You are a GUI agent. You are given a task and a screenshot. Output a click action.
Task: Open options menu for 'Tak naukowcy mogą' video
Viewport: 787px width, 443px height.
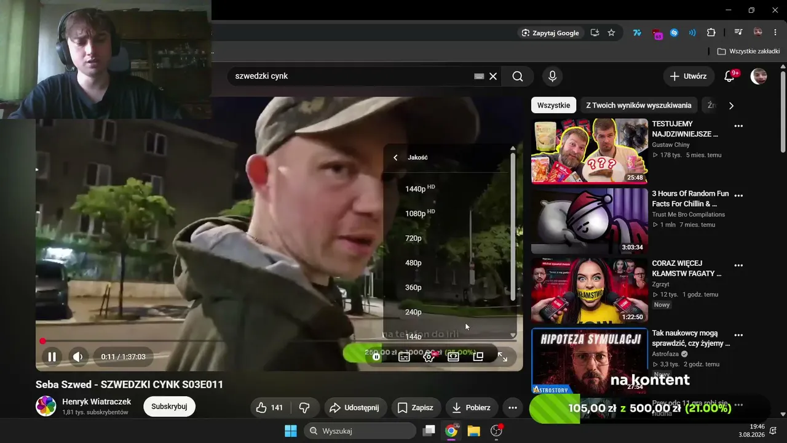pyautogui.click(x=738, y=335)
